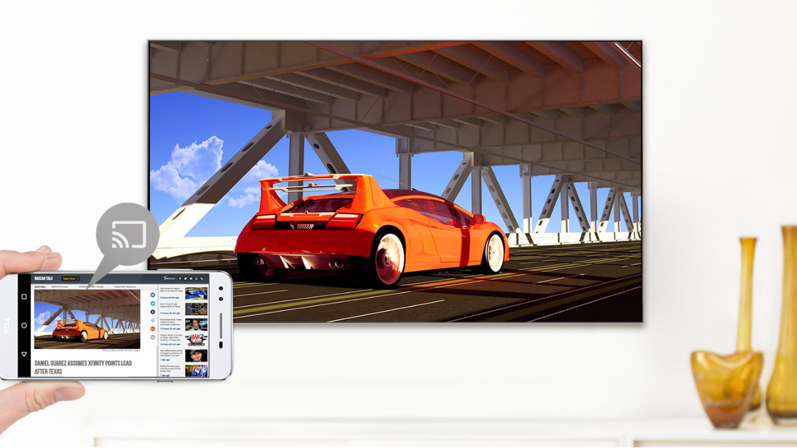Open the NASCAR America quick link
Screen dimensions: 797x448
[x=59, y=287]
